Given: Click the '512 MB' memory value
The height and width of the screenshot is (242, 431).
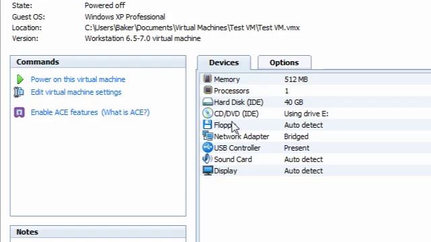Looking at the screenshot, I should click(x=296, y=79).
